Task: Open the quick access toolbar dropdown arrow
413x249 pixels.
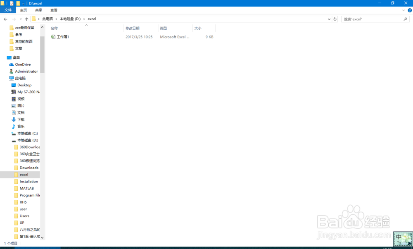Action: tap(24, 3)
